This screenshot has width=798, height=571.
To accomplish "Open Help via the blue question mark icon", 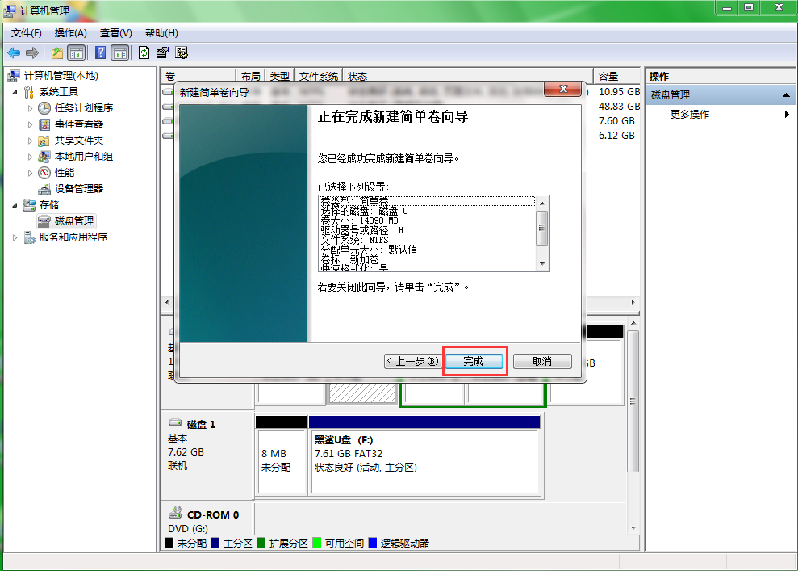I will point(99,52).
